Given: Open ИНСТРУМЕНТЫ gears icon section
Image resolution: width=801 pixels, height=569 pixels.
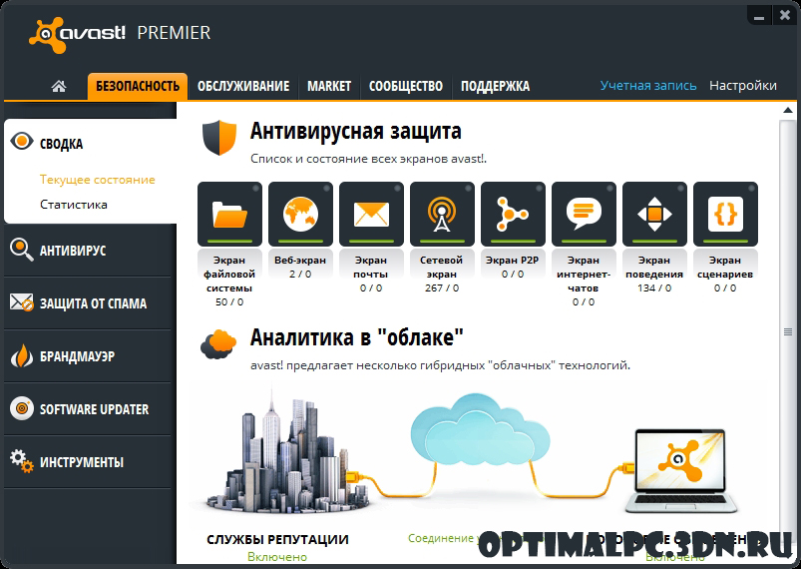Looking at the screenshot, I should [22, 461].
